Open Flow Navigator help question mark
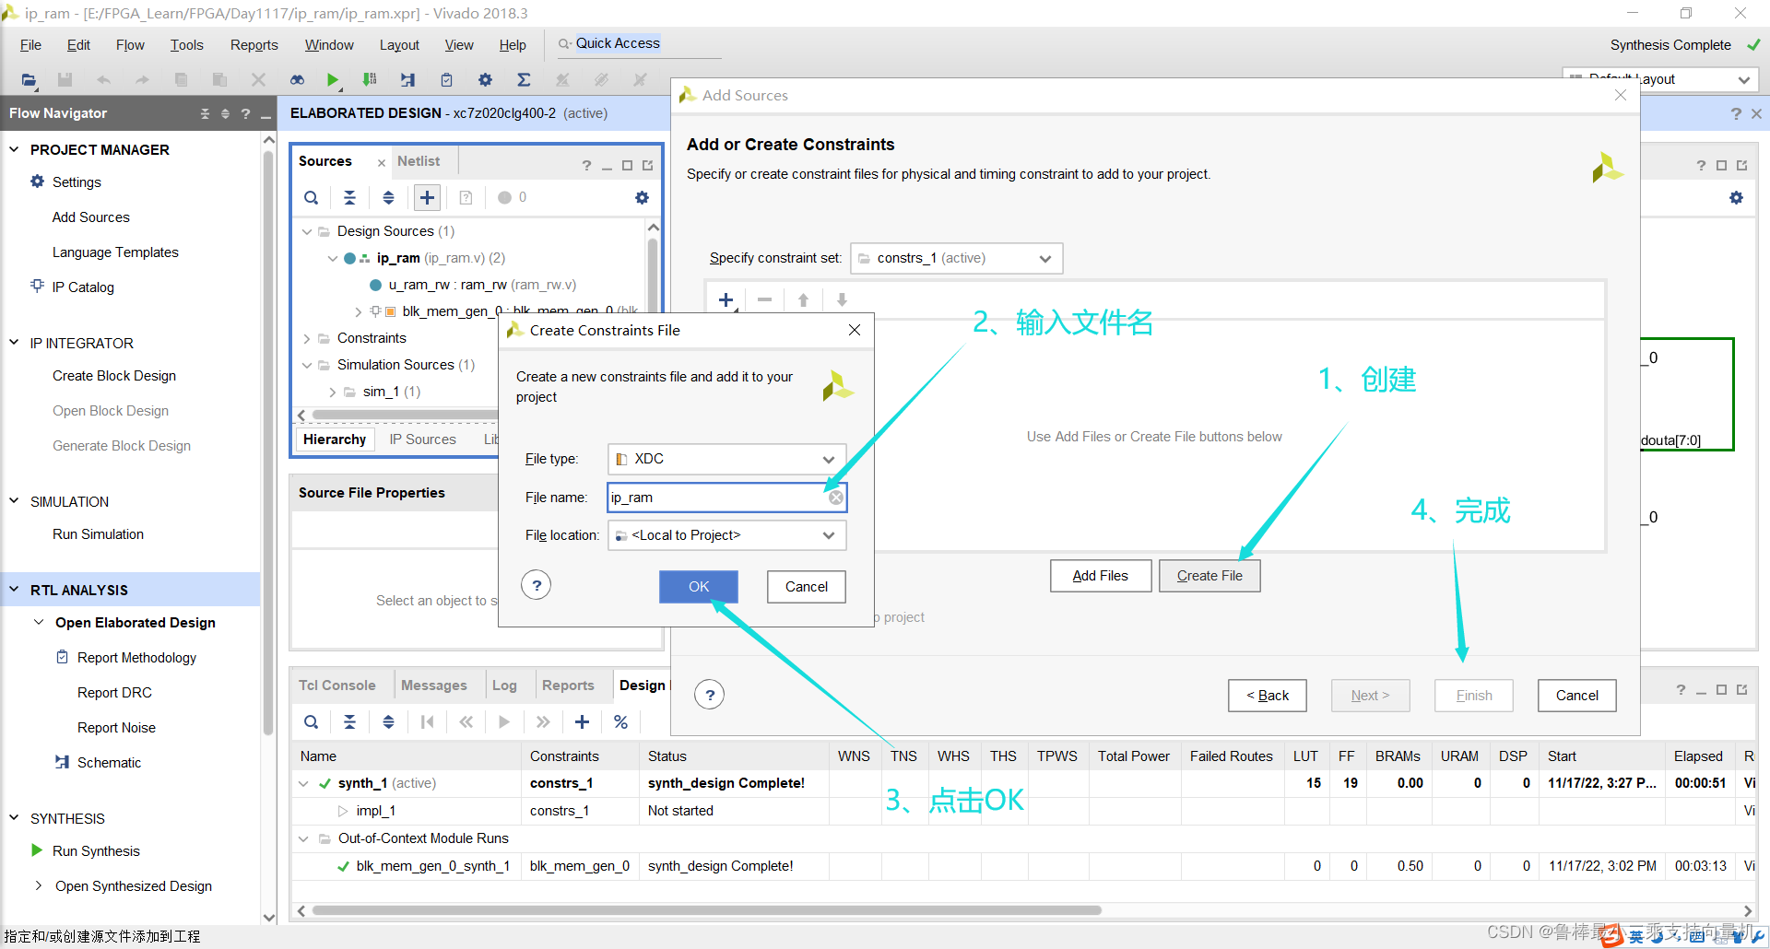The width and height of the screenshot is (1770, 949). (245, 113)
